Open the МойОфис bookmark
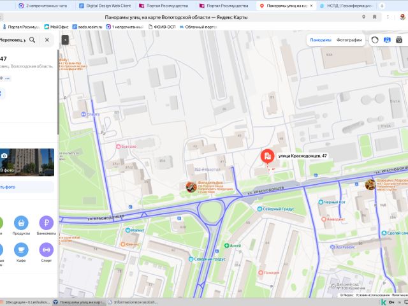Screen dimensions: 408x306 click(x=56, y=27)
